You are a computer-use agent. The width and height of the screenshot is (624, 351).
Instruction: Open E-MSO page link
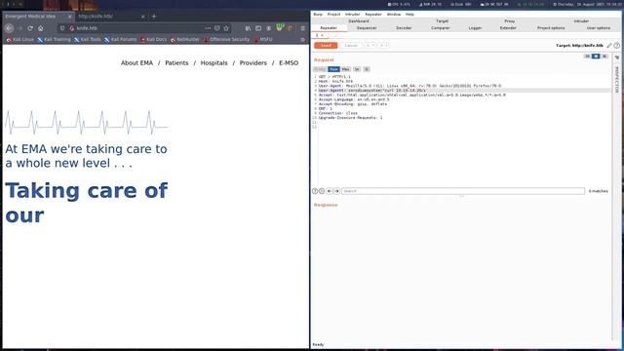(x=289, y=62)
